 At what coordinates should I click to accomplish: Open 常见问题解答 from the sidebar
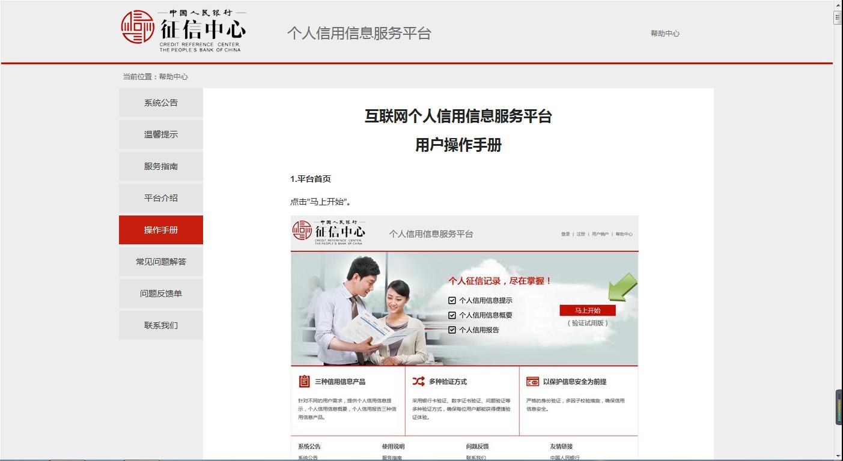point(161,262)
